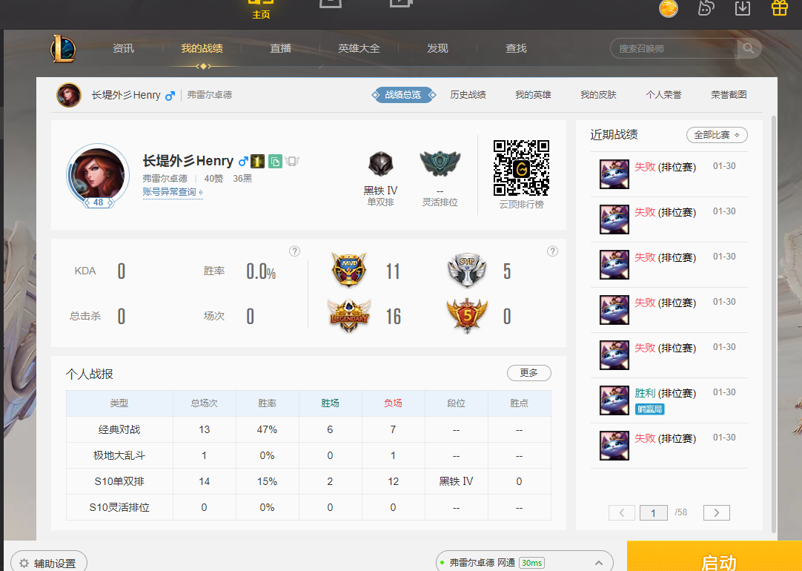Expand the 全部比赛 match filter dropdown

pos(717,135)
